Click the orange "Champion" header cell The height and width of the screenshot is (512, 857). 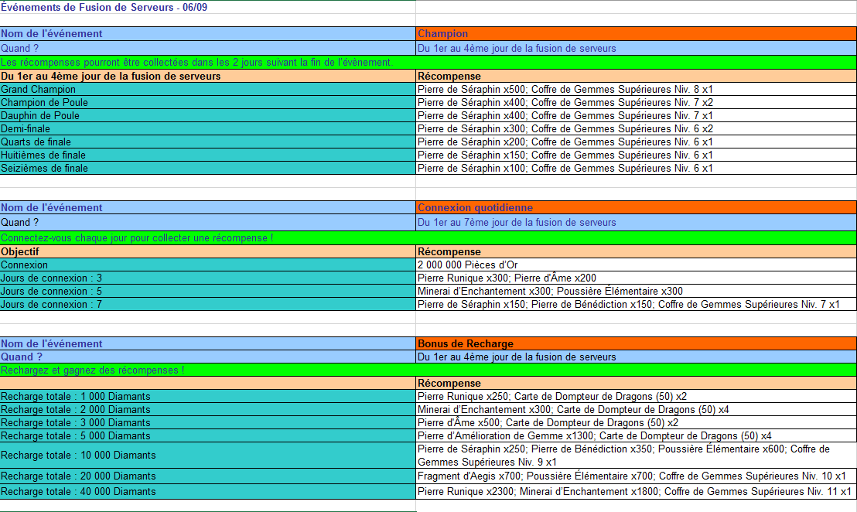636,34
